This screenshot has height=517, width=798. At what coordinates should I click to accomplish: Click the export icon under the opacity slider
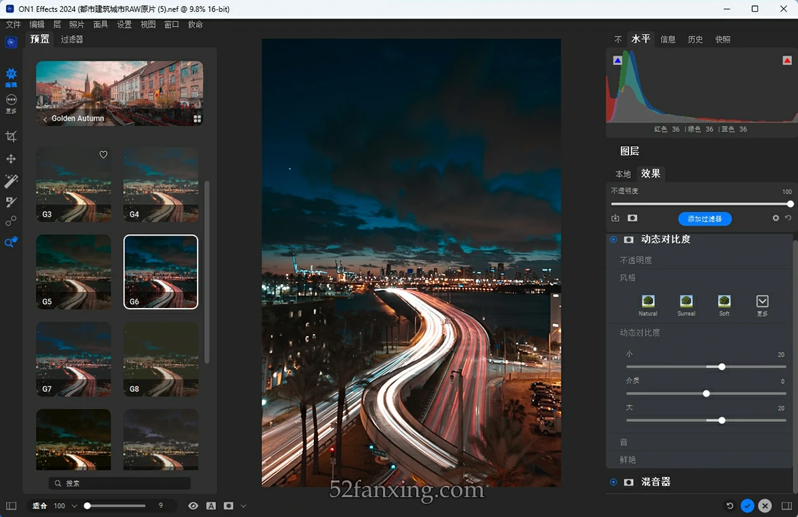[615, 218]
